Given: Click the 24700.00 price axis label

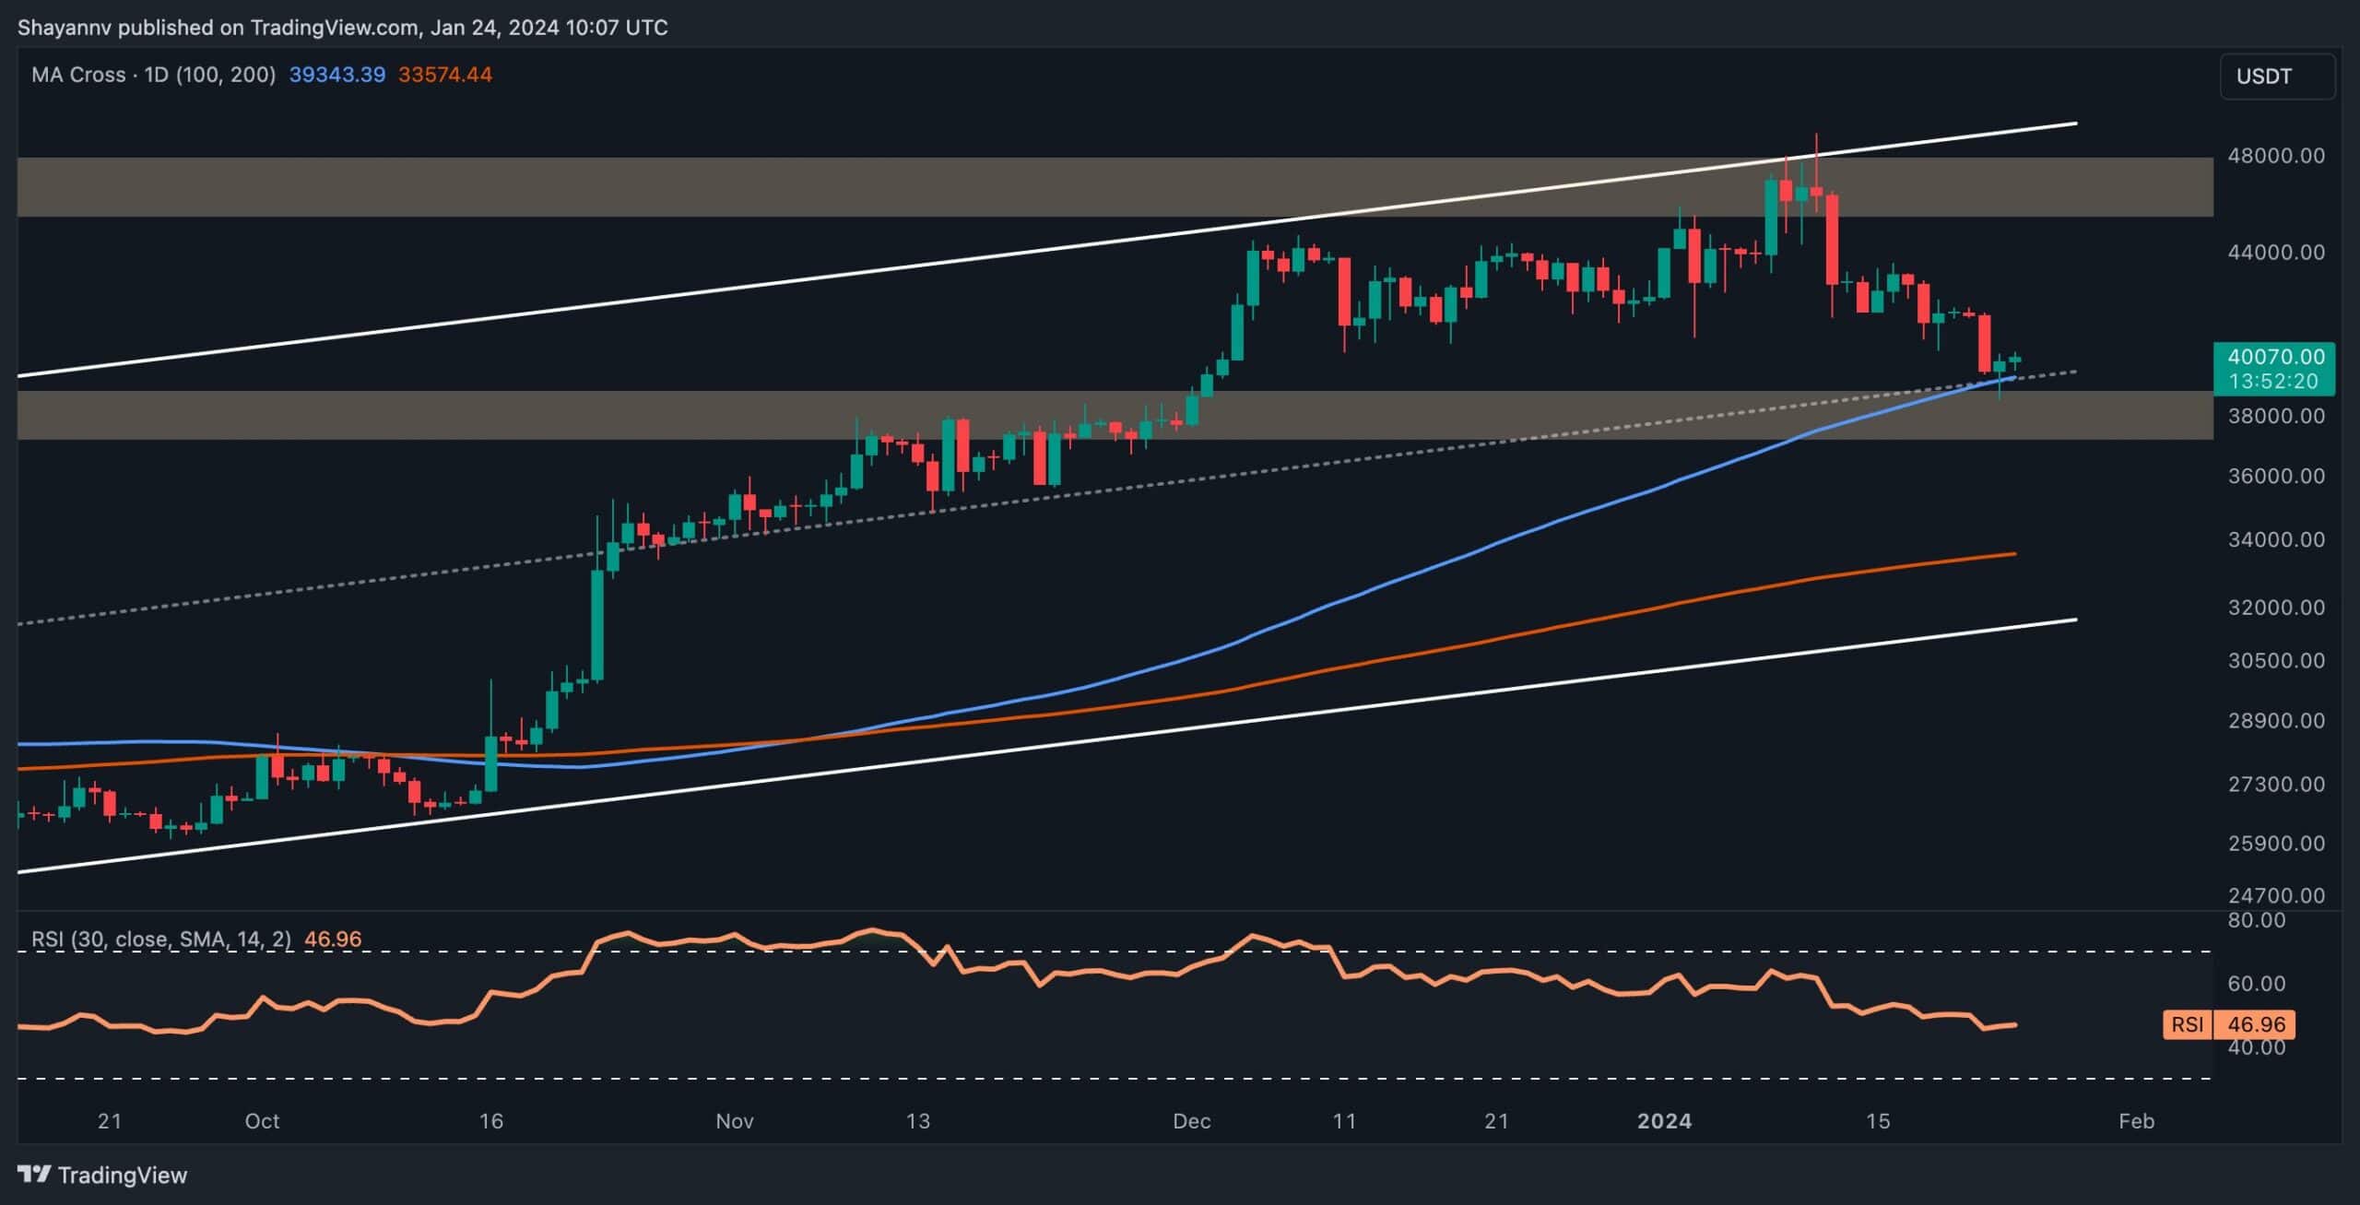Looking at the screenshot, I should [2275, 895].
